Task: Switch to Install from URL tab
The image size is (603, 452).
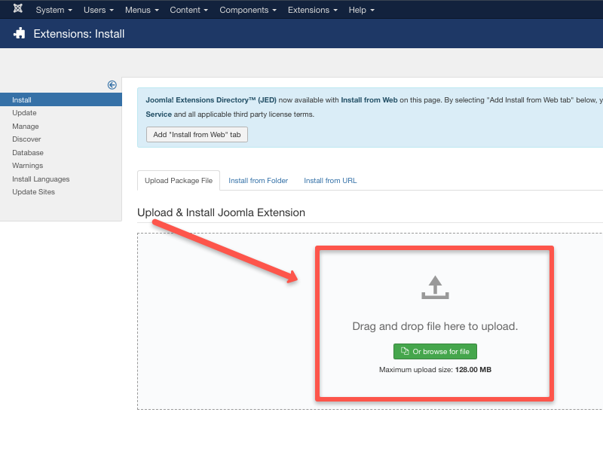Action: (x=330, y=181)
